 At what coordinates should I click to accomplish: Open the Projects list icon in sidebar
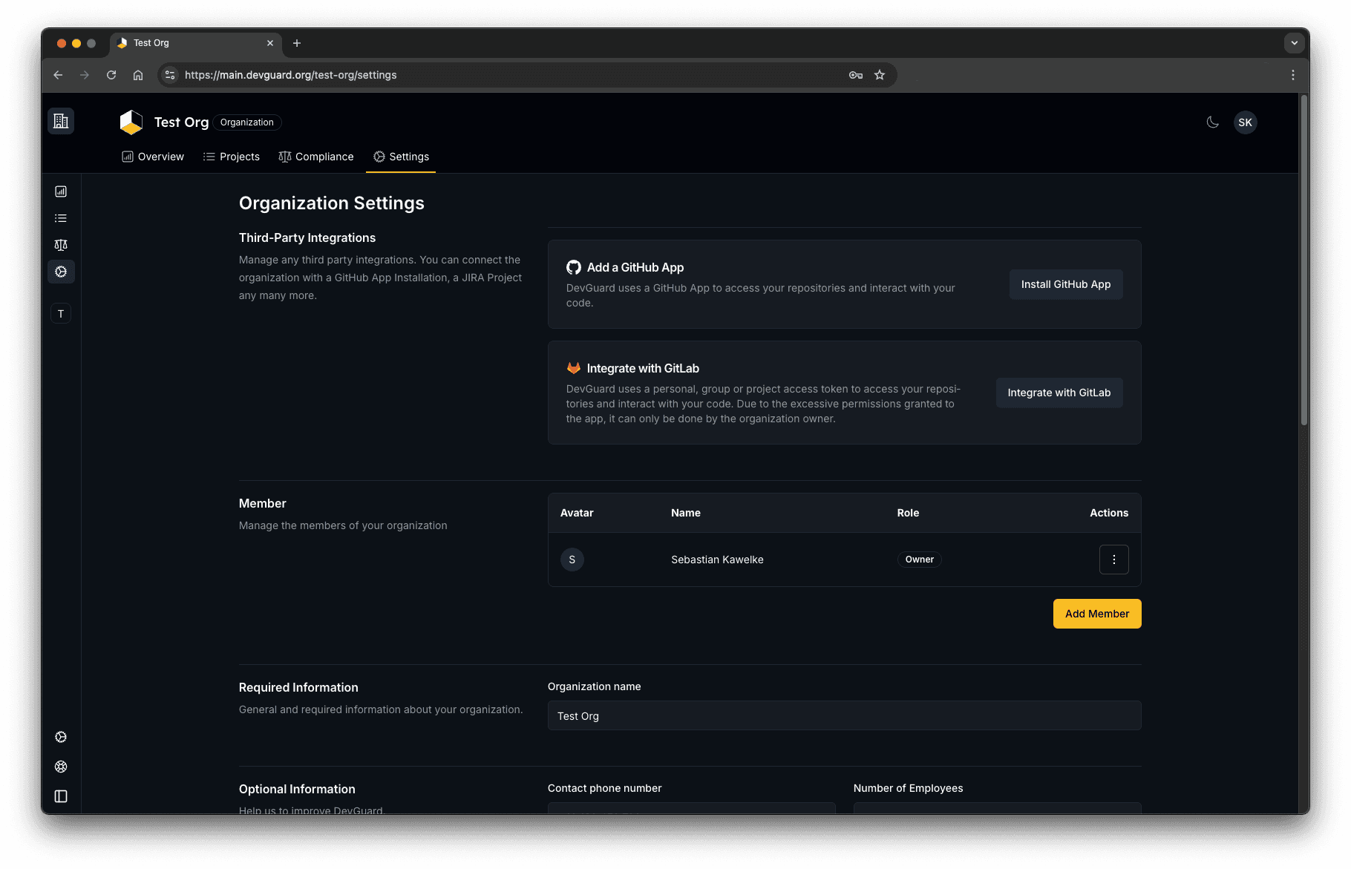tap(60, 217)
